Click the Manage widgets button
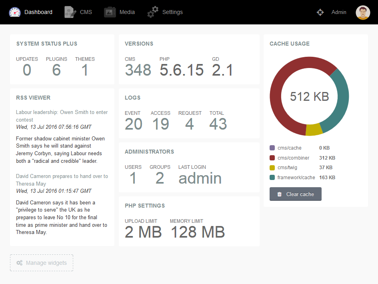 click(x=42, y=263)
